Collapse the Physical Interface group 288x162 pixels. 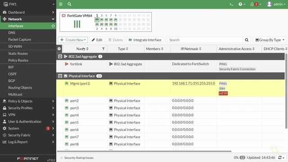pyautogui.click(x=60, y=76)
